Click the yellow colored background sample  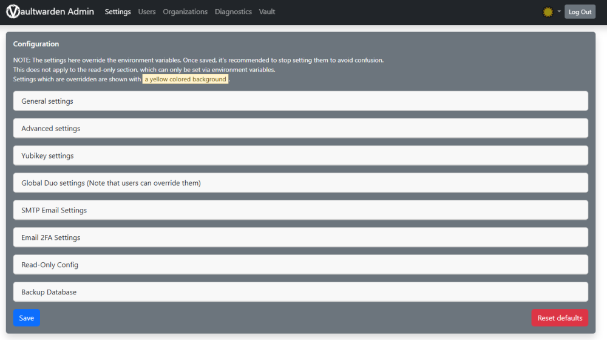pos(185,80)
